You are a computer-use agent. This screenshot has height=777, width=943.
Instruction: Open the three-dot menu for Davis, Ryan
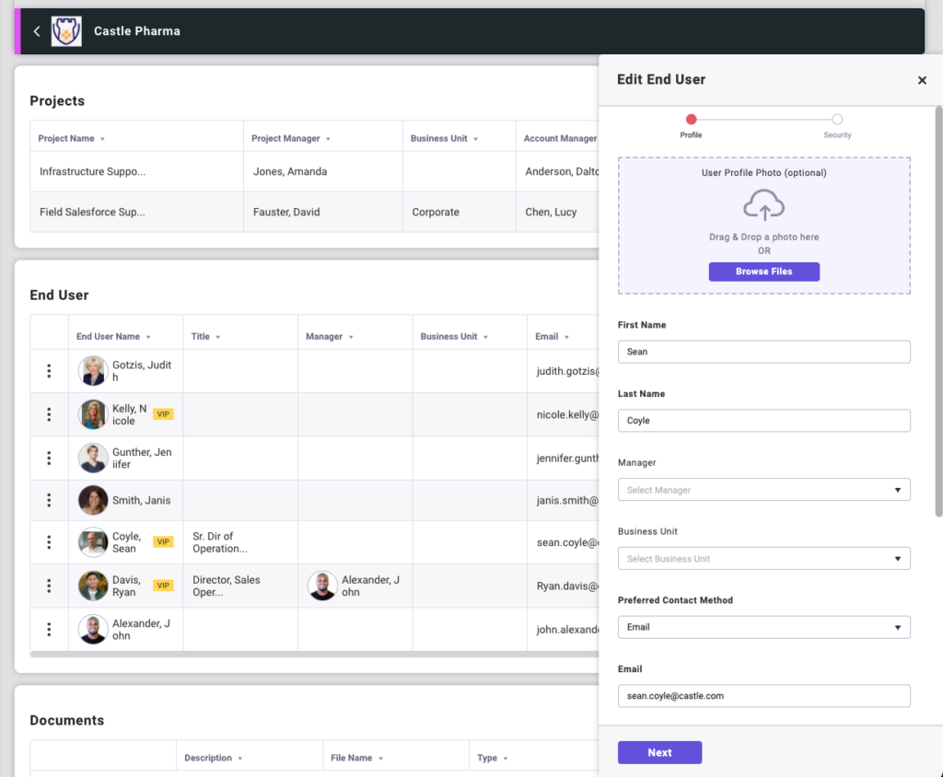49,586
